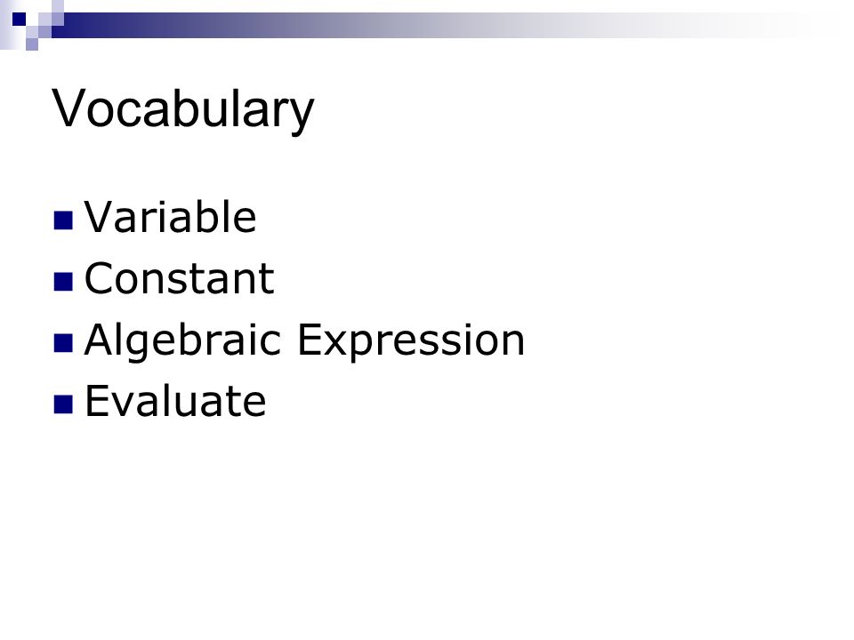
Task: Click the word Variable
Action: click(x=170, y=217)
